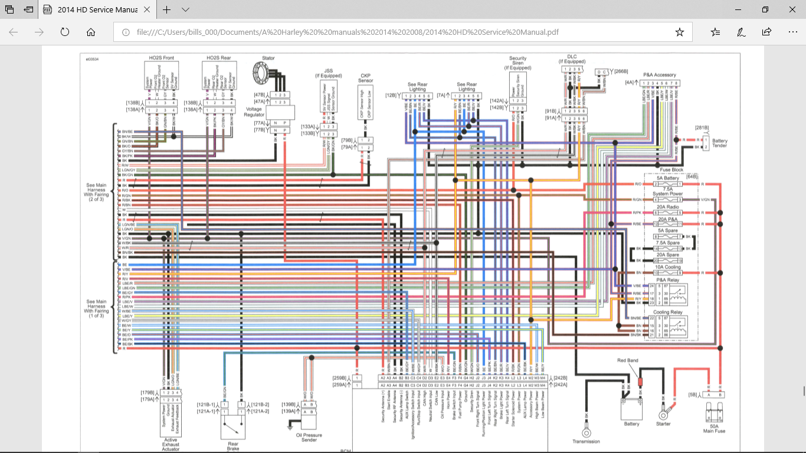Click the '[242B]' connector label
The height and width of the screenshot is (453, 806).
[560, 378]
